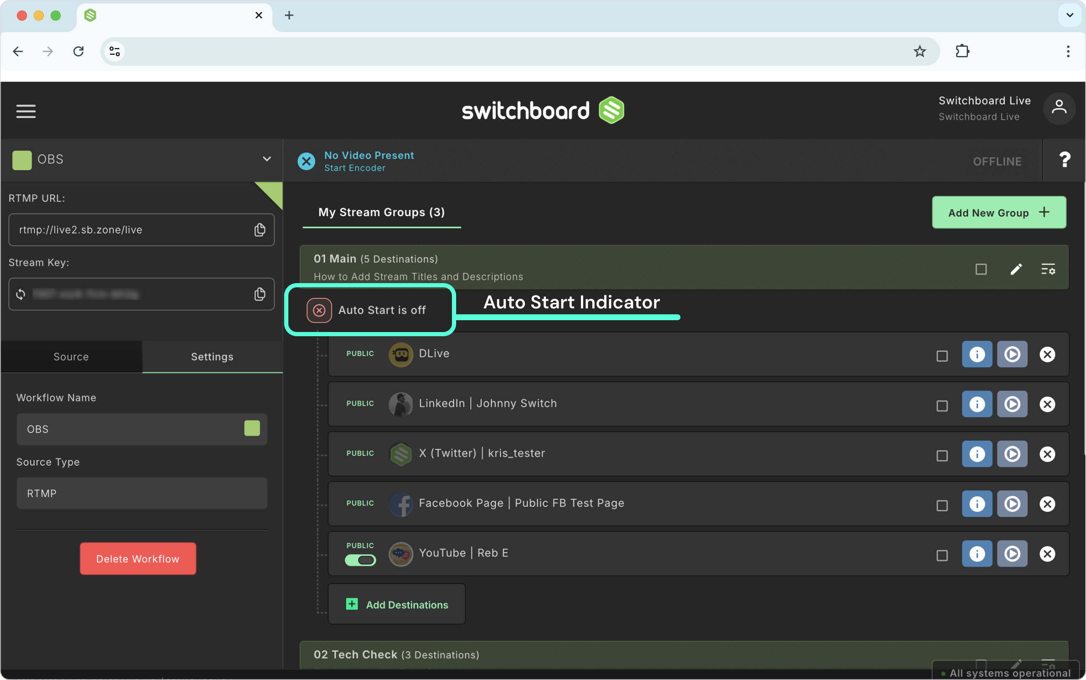The image size is (1086, 680).
Task: Expand the OBS workflow dropdown
Action: click(267, 159)
